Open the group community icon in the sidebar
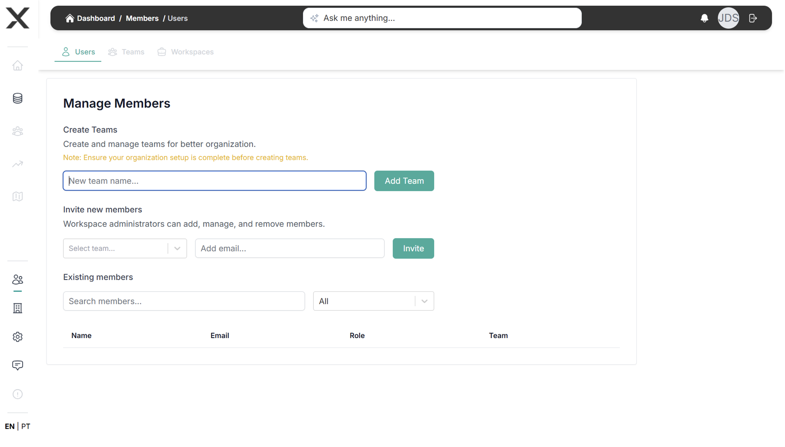The height and width of the screenshot is (447, 785). (17, 131)
